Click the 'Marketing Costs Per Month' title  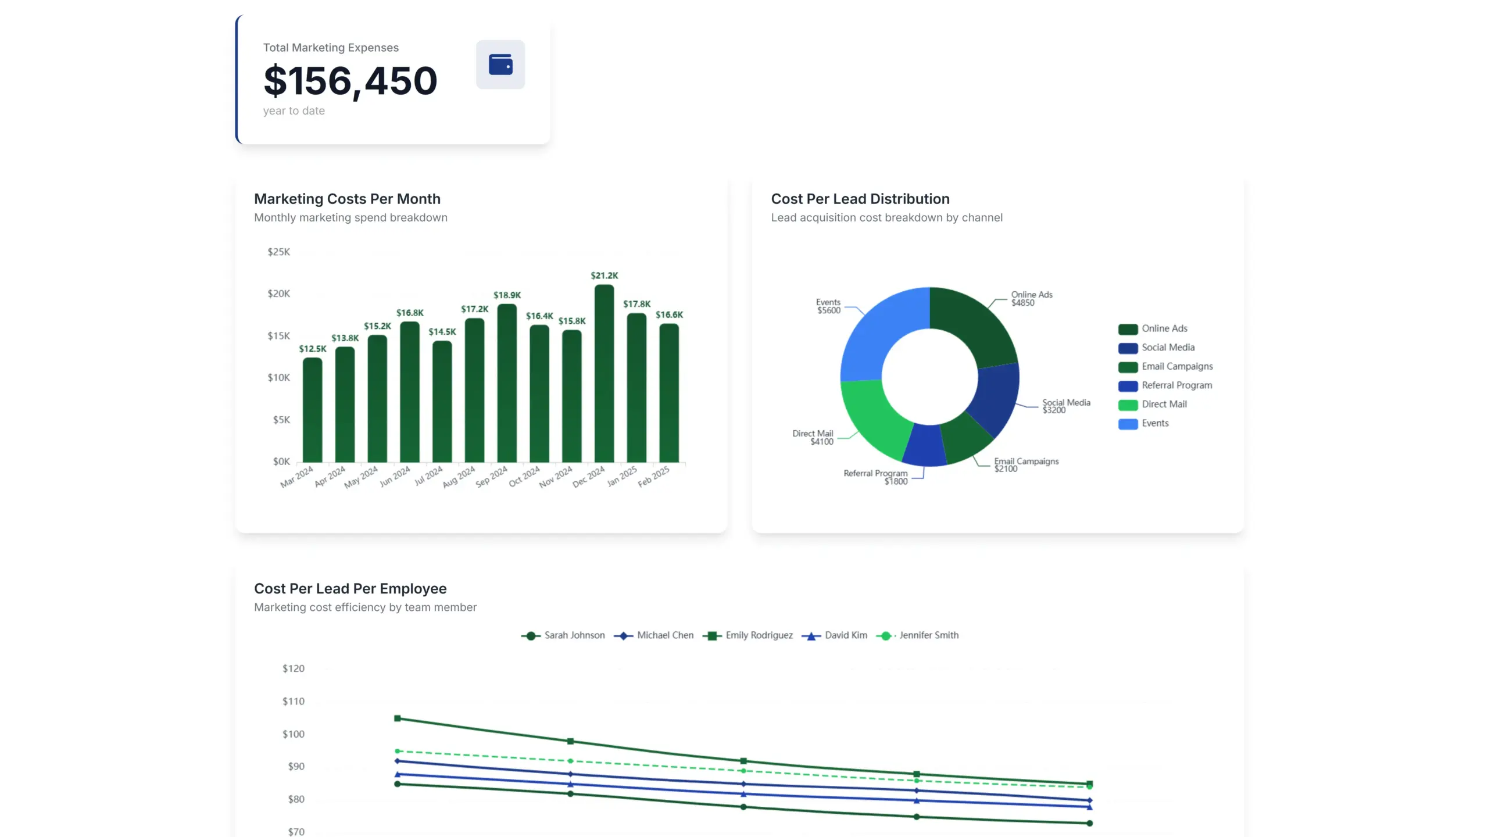coord(347,199)
